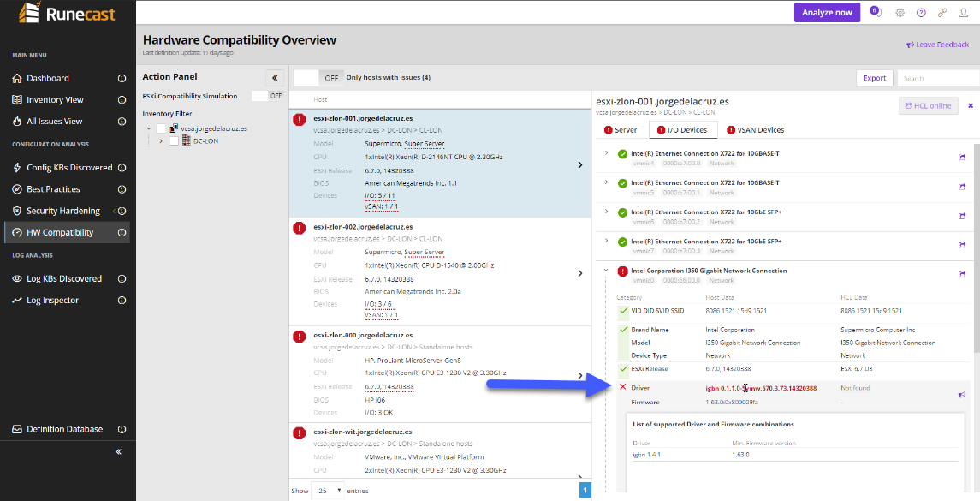The image size is (980, 501).
Task: Click info icon next to Security Hardening
Action: click(x=122, y=211)
